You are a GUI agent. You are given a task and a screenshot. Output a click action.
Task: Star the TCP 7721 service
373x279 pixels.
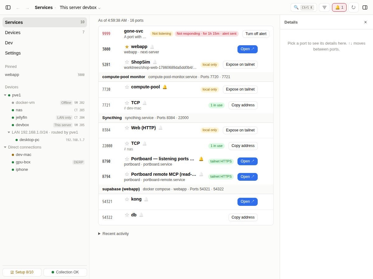(127, 103)
